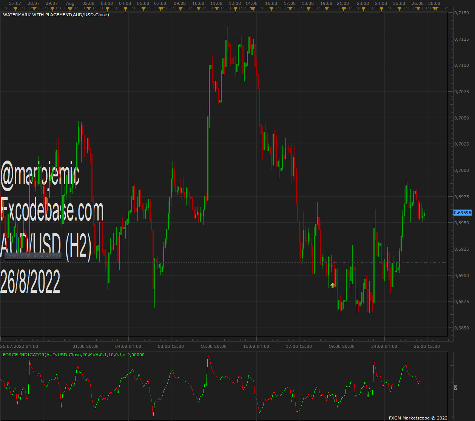This screenshot has height=421, width=475.
Task: Click the day marker triangle under 04.08
Action: click(x=125, y=8)
